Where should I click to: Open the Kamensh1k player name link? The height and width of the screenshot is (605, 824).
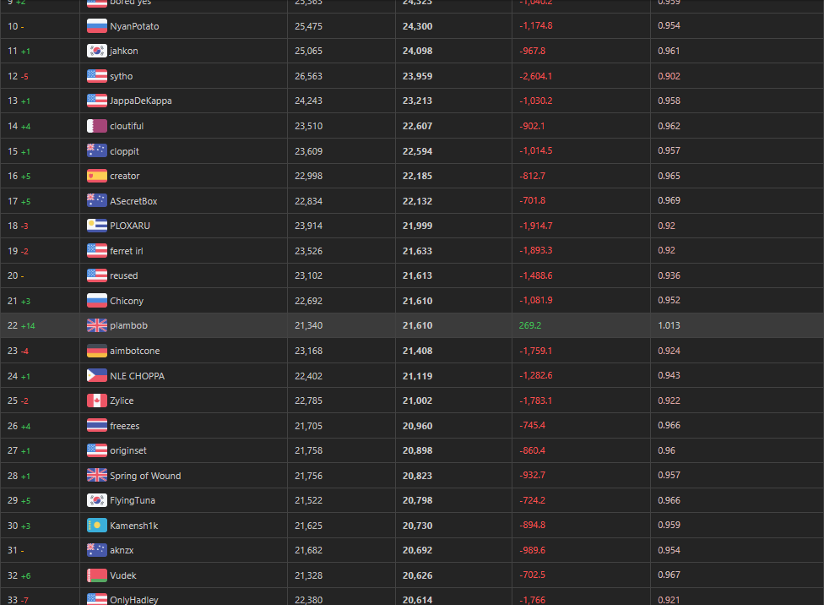(134, 526)
